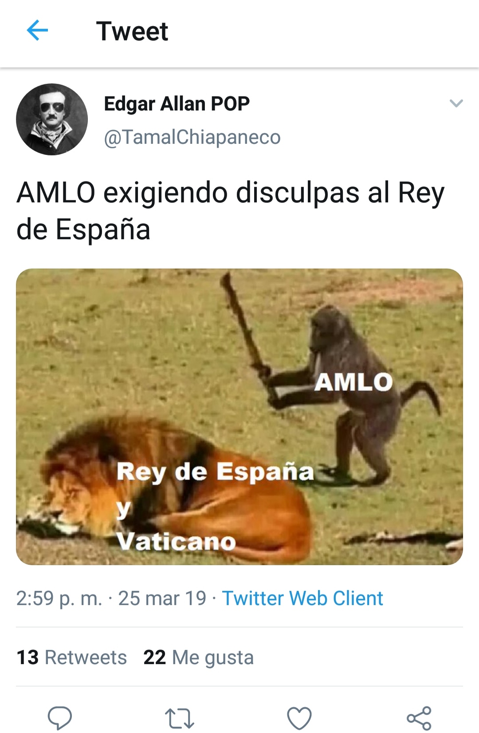Viewport: 479px width, 733px height.
Task: View the list of 13 Retweets
Action: 71,657
